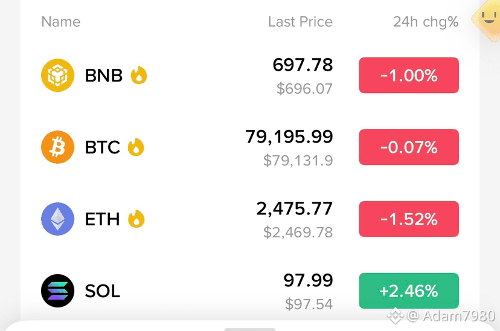Open the ETH market row
500x331 pixels.
[250, 219]
